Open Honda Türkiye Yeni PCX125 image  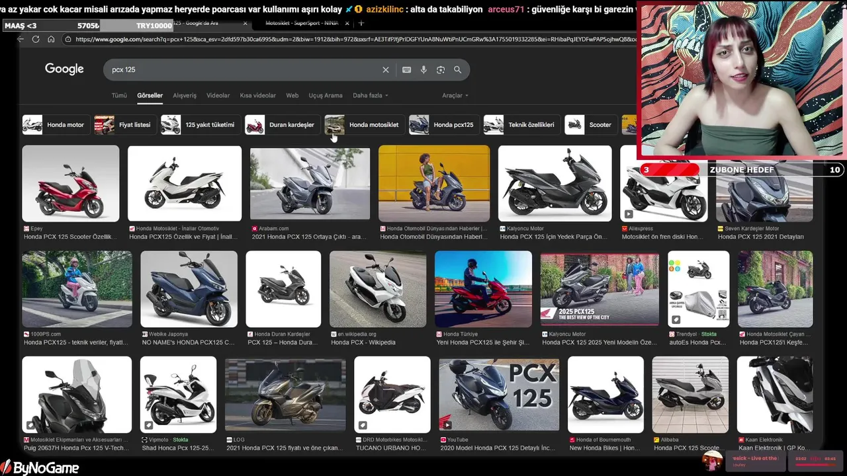[483, 289]
